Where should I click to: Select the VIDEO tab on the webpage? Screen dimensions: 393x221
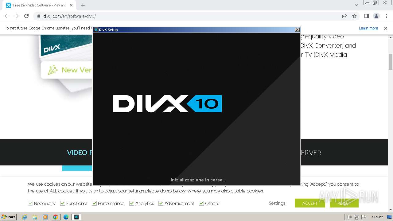[x=79, y=153]
